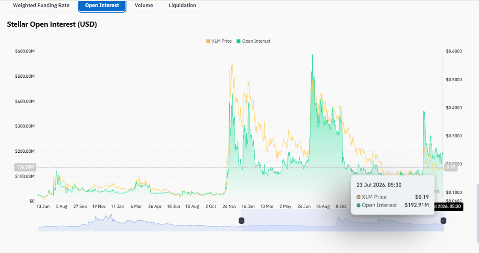
Task: Switch to the Weighted Funding Rate tab
Action: (41, 6)
